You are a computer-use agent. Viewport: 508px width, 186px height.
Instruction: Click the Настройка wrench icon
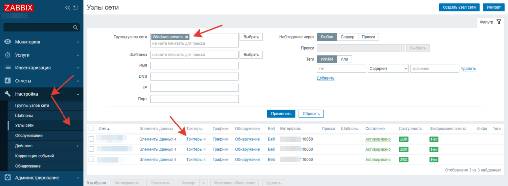8,94
